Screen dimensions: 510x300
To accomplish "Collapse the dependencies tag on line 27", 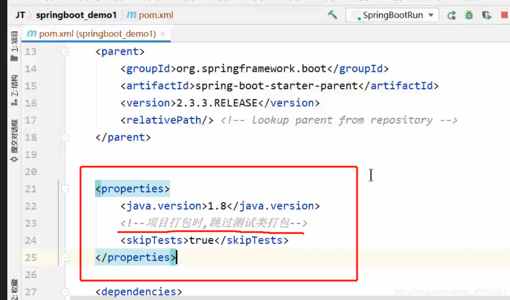I will point(65,292).
